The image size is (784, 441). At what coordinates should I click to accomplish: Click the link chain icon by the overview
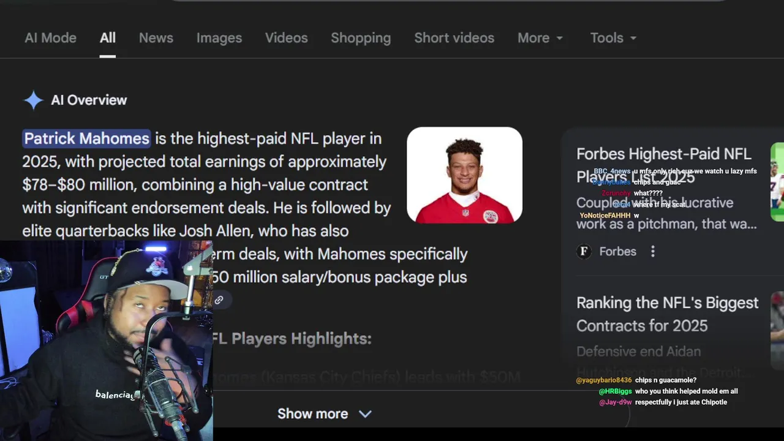(x=219, y=300)
